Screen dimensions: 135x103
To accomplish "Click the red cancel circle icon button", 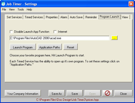I will tap(107, 93).
